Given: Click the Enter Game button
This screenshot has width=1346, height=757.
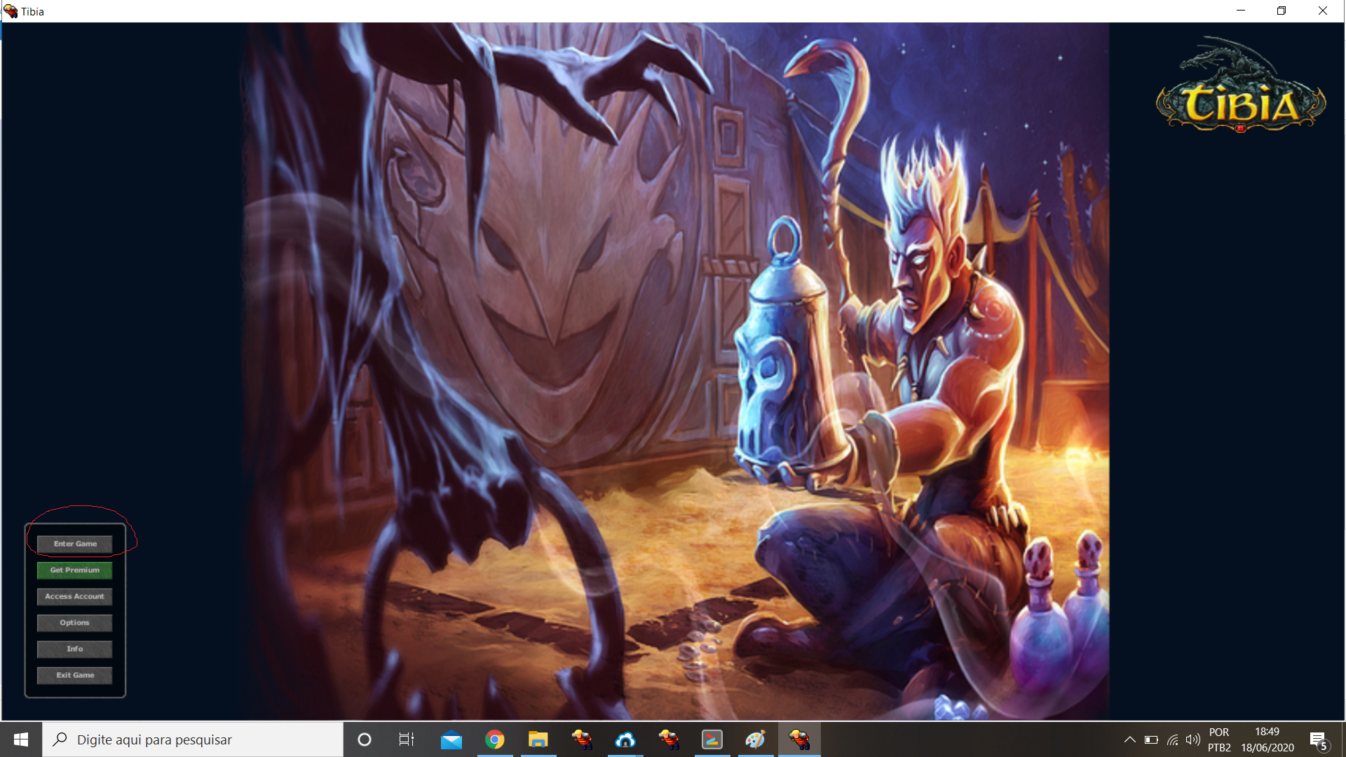Looking at the screenshot, I should (x=75, y=544).
